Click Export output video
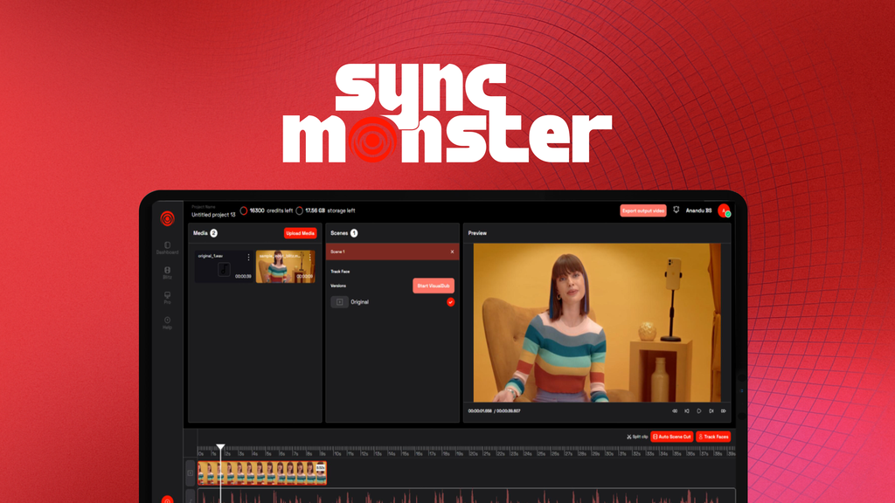 [x=645, y=211]
